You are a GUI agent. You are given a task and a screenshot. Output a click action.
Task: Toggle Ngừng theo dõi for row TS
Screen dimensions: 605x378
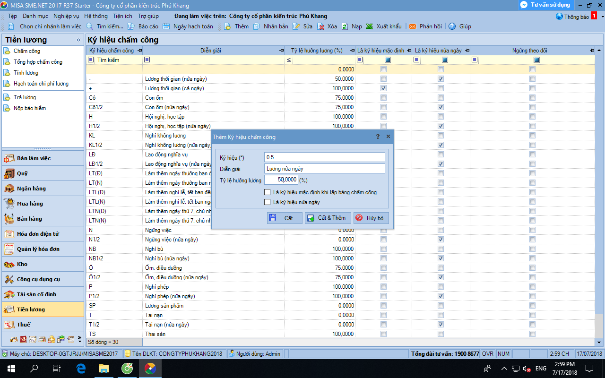(x=533, y=334)
